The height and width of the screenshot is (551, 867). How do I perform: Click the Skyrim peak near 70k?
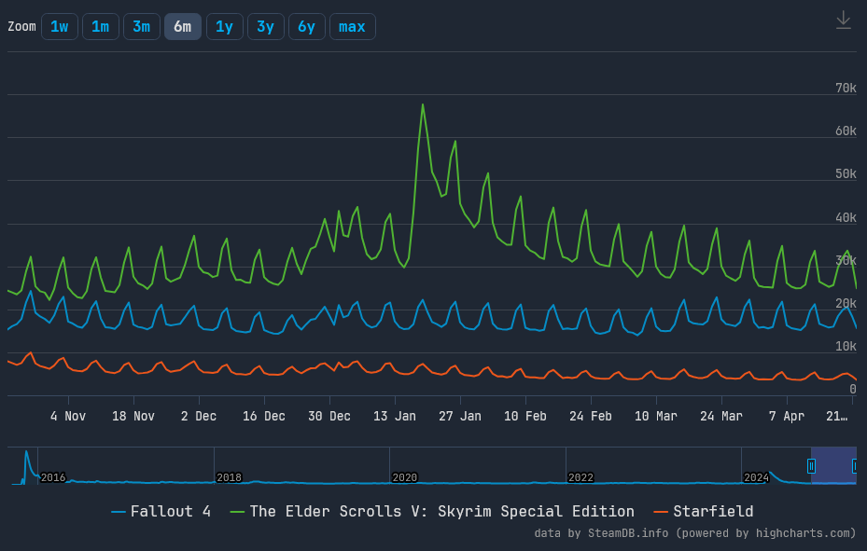[x=423, y=104]
